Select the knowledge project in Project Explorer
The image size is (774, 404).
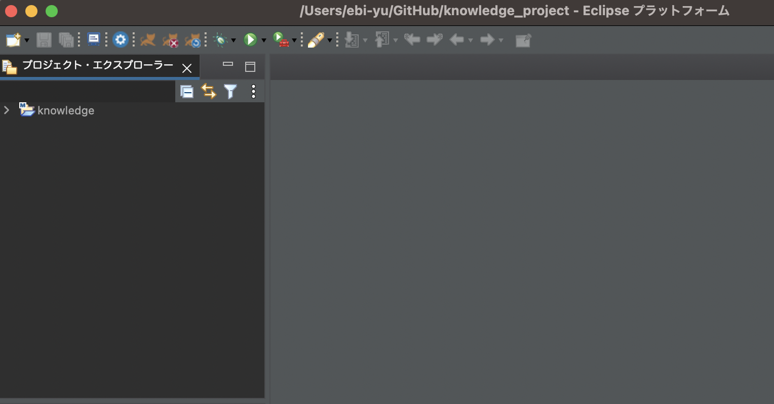click(65, 110)
